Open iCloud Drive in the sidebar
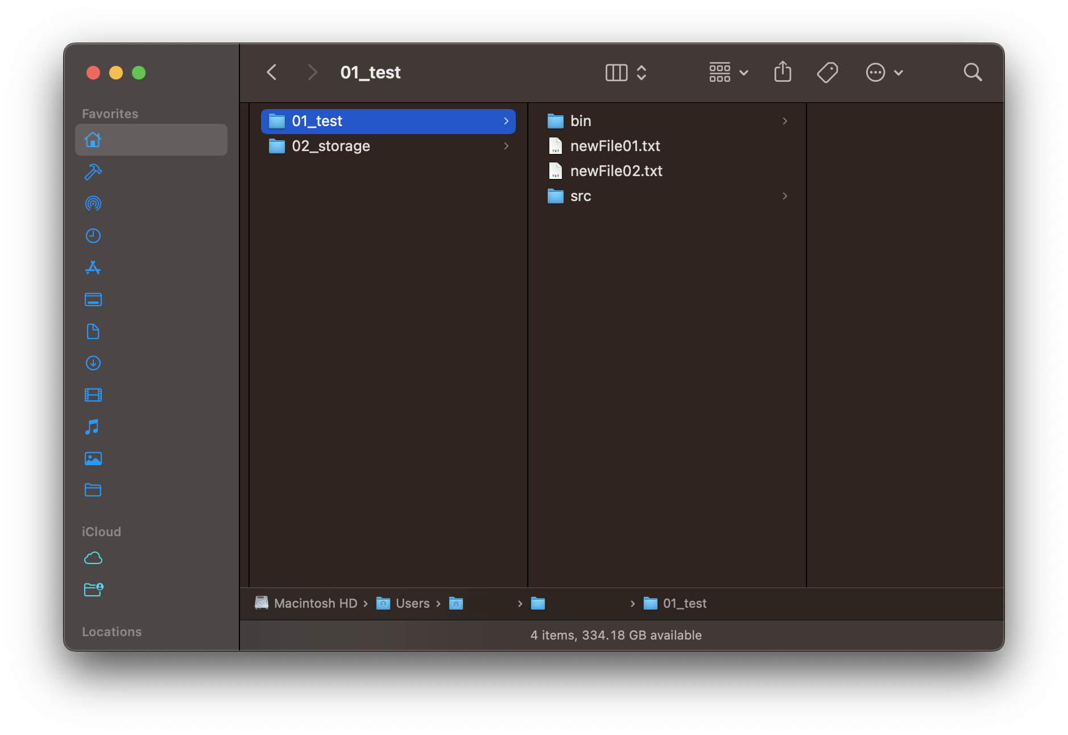This screenshot has height=735, width=1068. point(93,558)
